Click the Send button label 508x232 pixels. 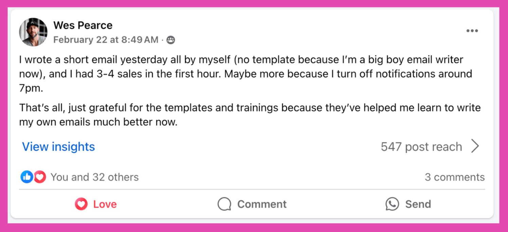(418, 204)
